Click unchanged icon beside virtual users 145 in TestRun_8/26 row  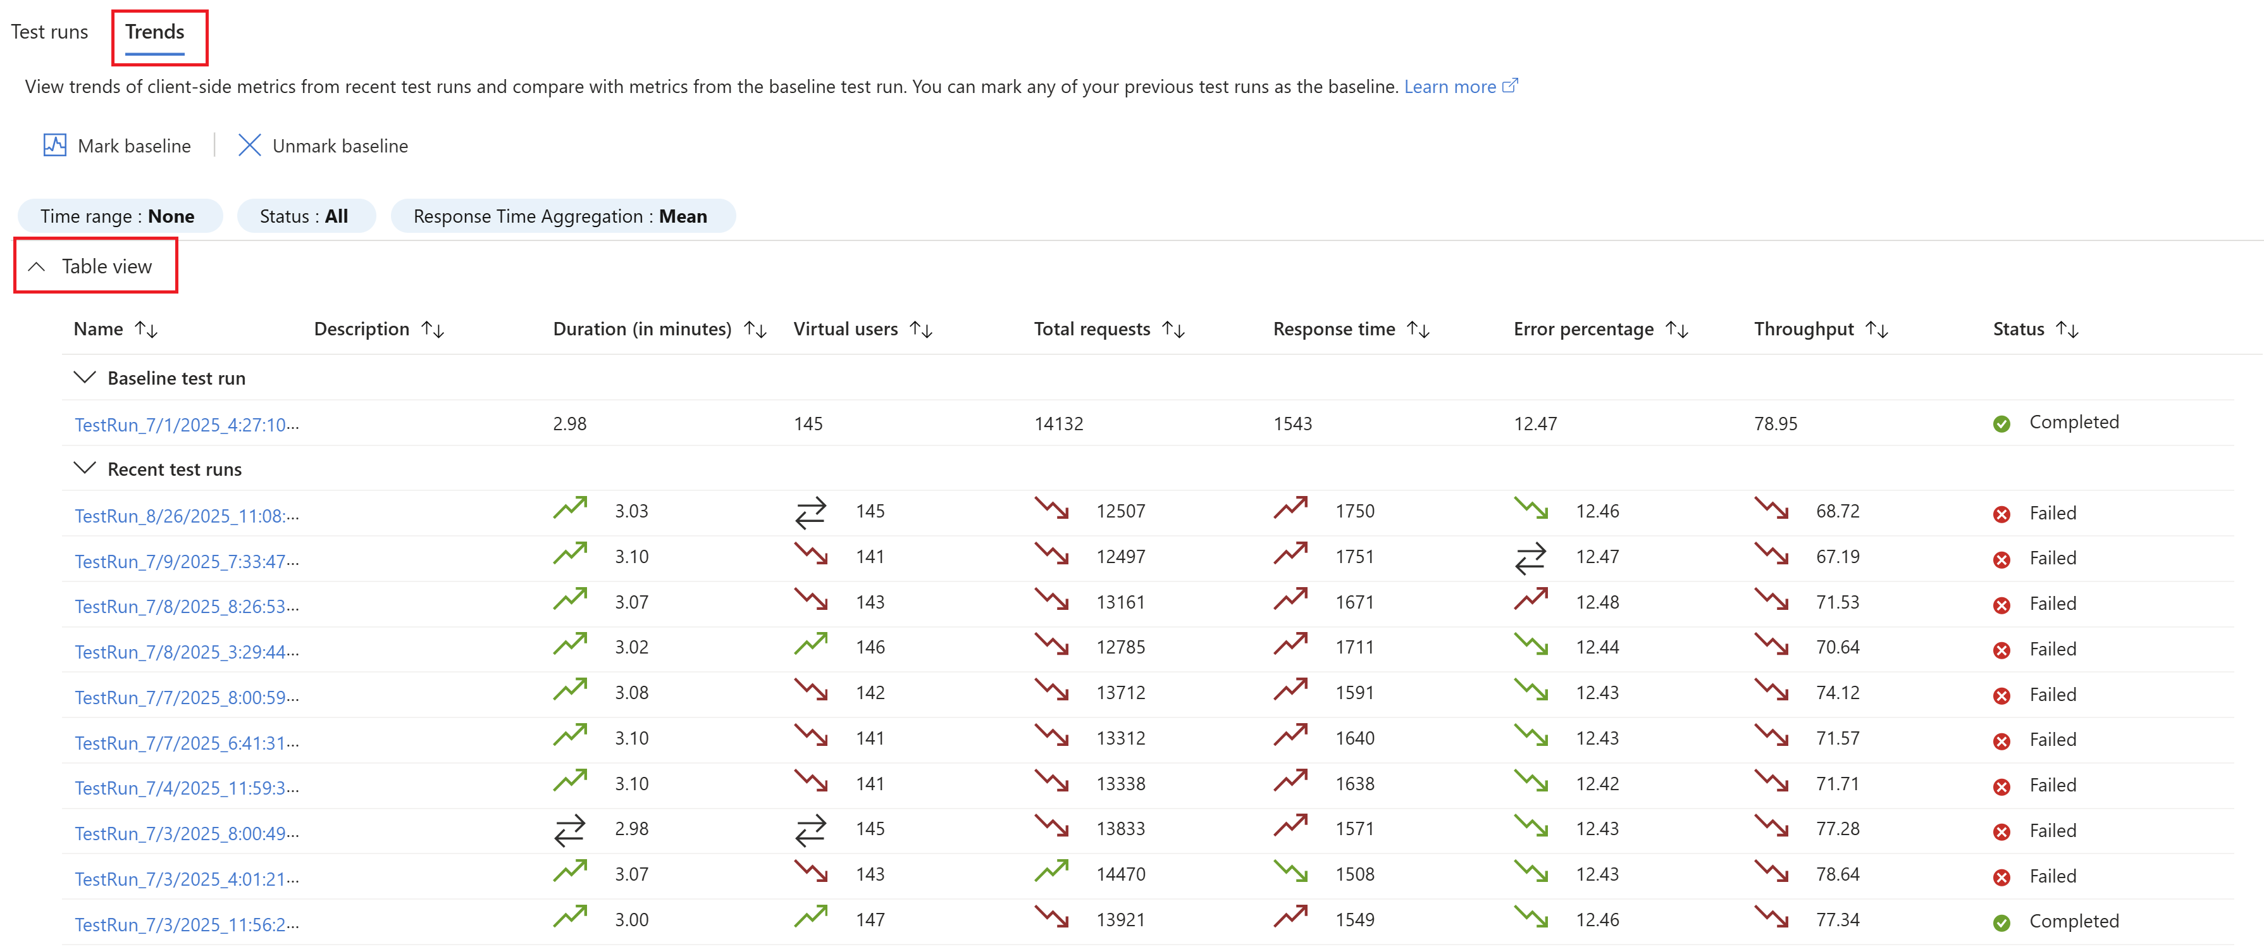coord(810,512)
